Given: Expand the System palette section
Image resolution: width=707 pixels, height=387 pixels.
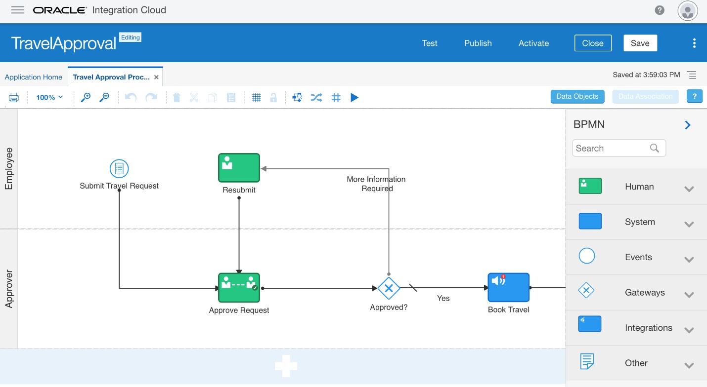Looking at the screenshot, I should pyautogui.click(x=689, y=224).
